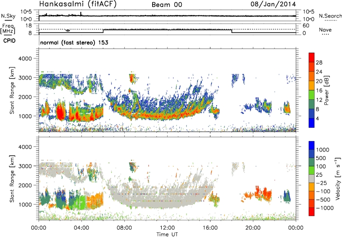Click the '-1000' value on Velocity colorbar
This screenshot has height=237, width=342.
click(x=325, y=208)
